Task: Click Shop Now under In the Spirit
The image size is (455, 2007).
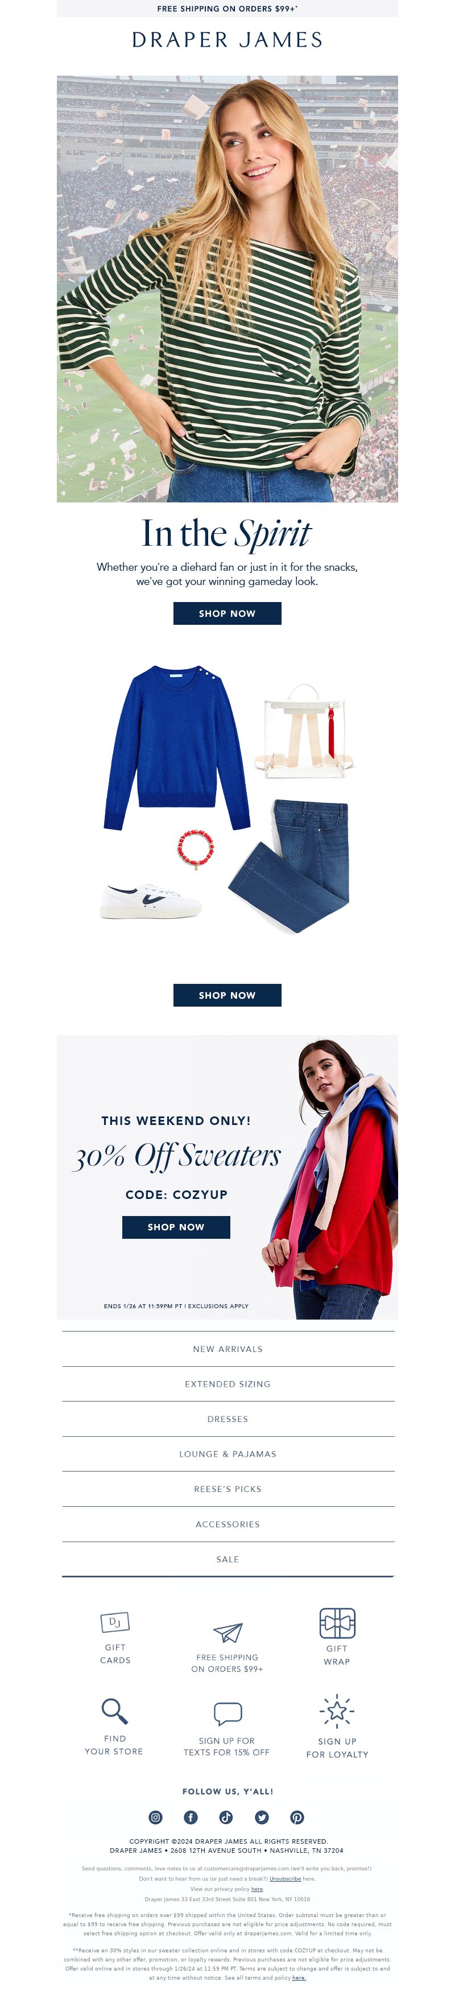Action: (227, 613)
